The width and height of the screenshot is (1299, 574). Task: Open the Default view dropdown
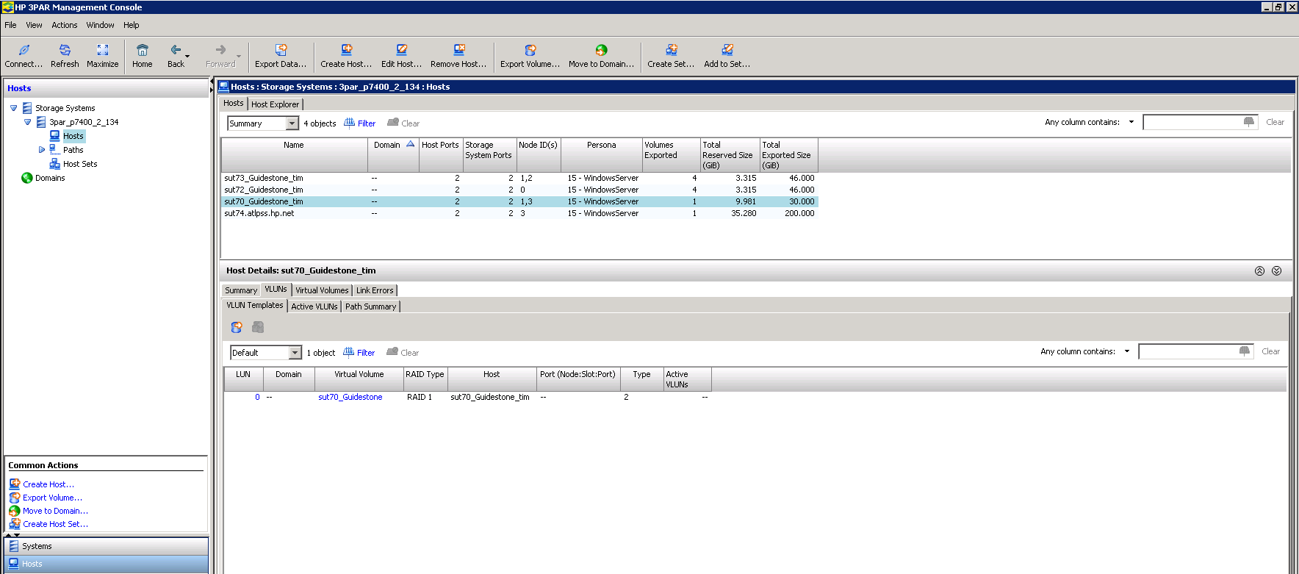tap(295, 353)
